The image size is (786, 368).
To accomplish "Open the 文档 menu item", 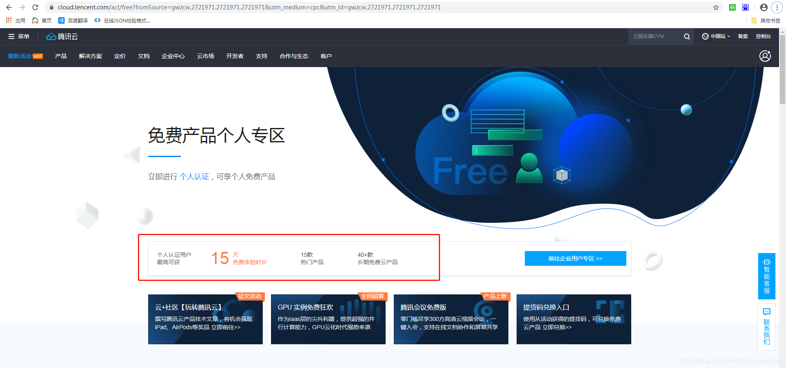I will coord(144,56).
